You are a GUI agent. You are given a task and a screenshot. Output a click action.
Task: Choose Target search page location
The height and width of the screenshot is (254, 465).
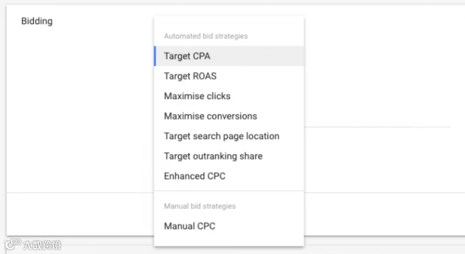221,136
